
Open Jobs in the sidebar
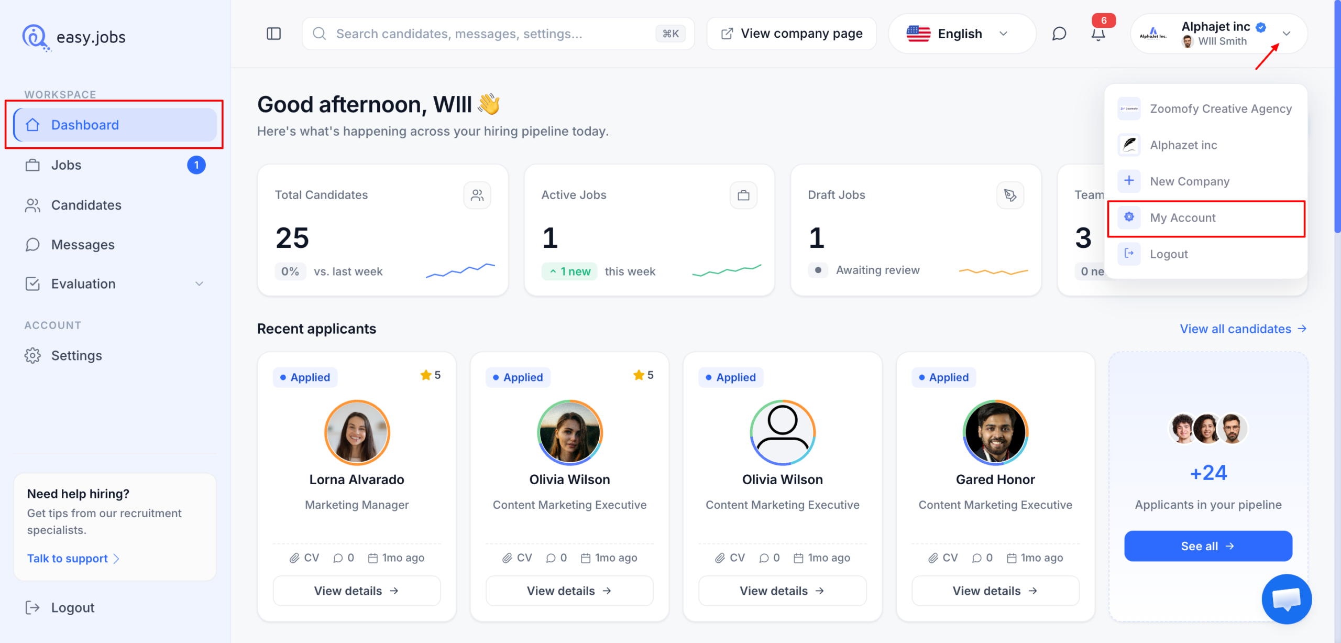tap(115, 165)
